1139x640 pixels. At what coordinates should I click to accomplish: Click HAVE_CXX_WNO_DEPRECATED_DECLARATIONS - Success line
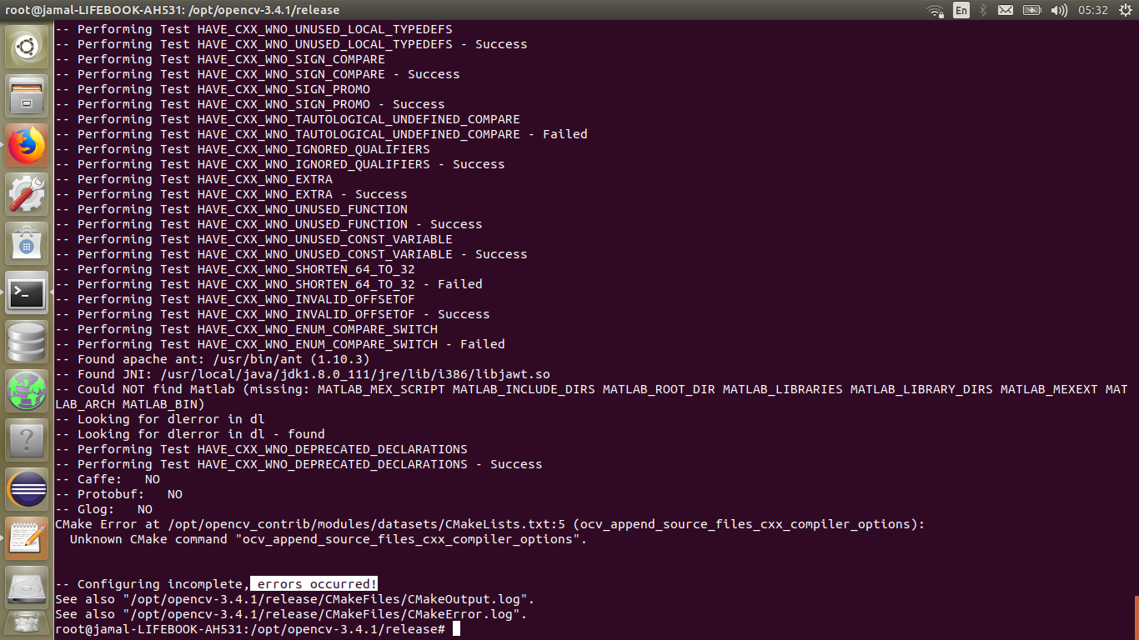point(299,464)
